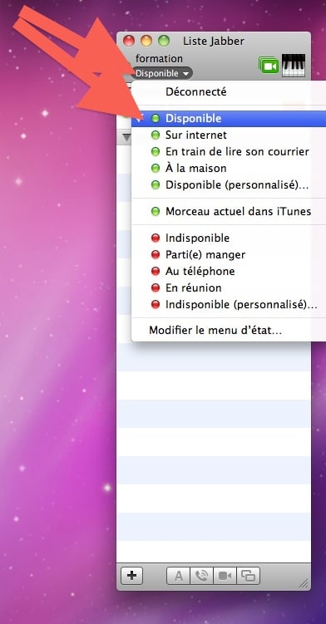Click the green video camera status icon

269,66
